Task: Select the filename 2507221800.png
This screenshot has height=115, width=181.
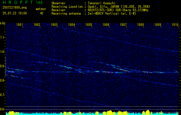Action: (x=15, y=7)
